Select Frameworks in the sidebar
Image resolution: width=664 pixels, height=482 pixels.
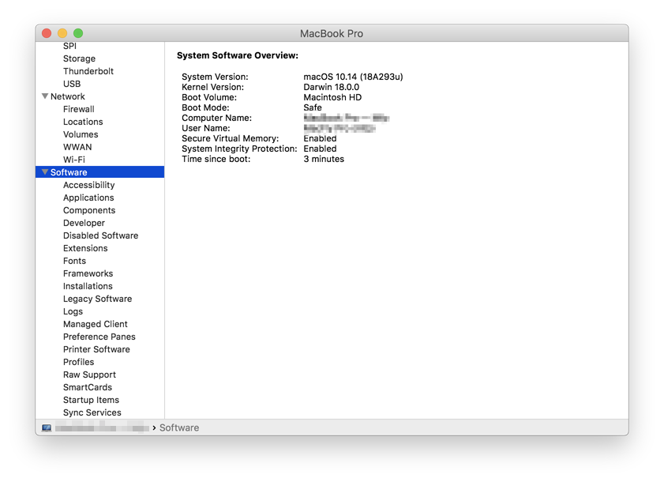pos(88,273)
